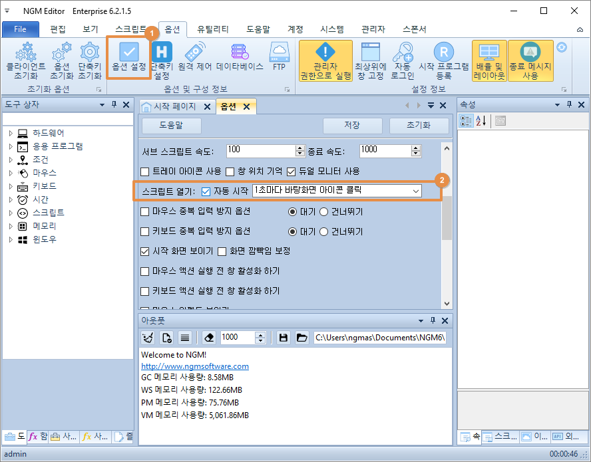Screen dimensions: 591x462
Task: Switch to the 시스템 ribbon tab
Action: 332,29
